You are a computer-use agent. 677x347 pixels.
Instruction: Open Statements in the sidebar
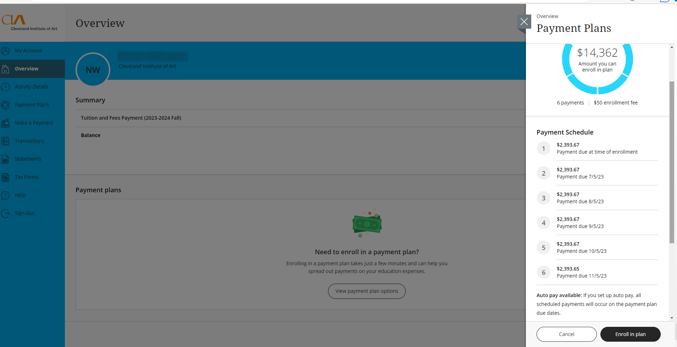(32, 159)
